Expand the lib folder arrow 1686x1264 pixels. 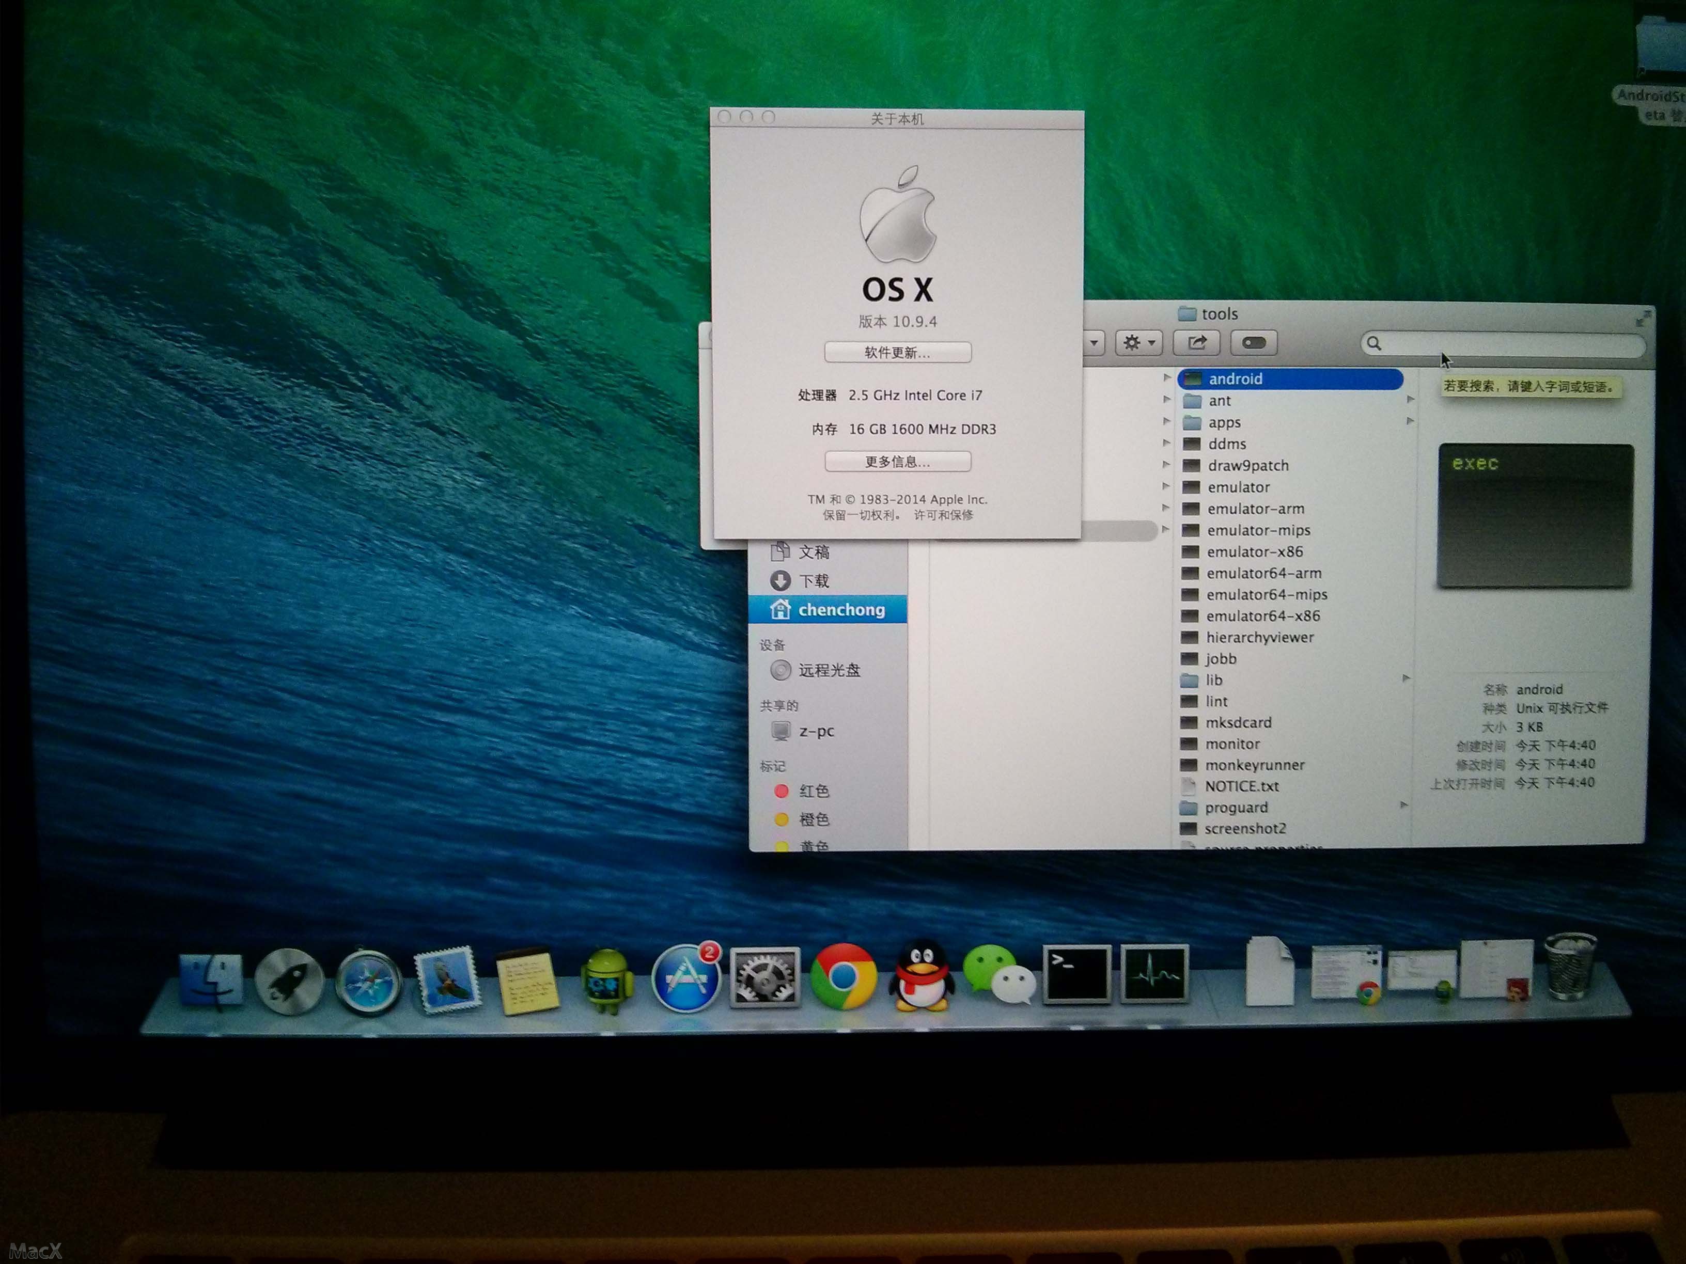click(1406, 679)
